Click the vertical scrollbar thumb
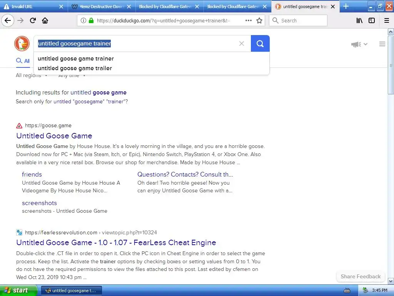394x296 pixels. click(391, 65)
